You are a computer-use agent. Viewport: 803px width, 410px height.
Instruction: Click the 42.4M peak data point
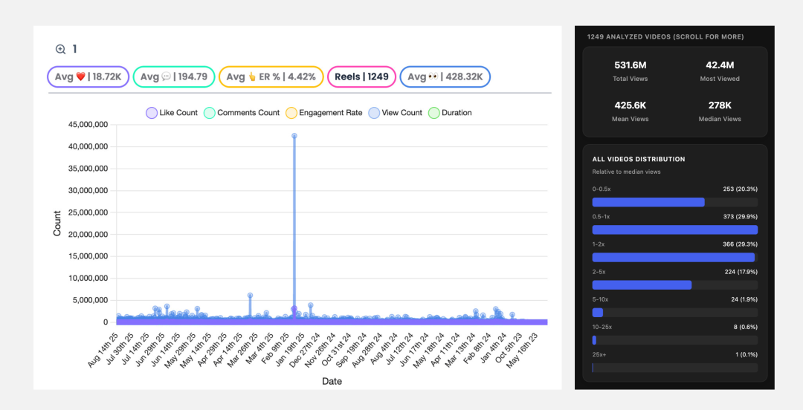[x=294, y=136]
